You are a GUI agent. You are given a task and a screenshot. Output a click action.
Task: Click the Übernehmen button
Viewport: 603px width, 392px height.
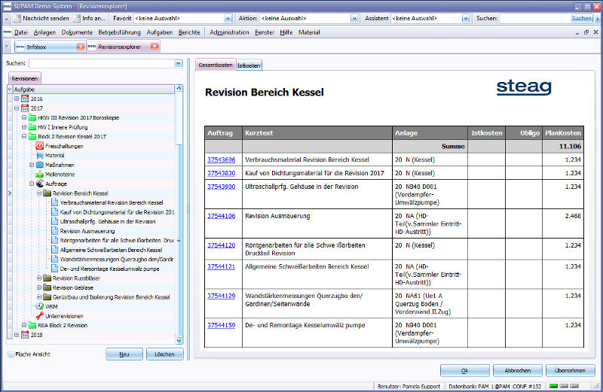point(570,370)
